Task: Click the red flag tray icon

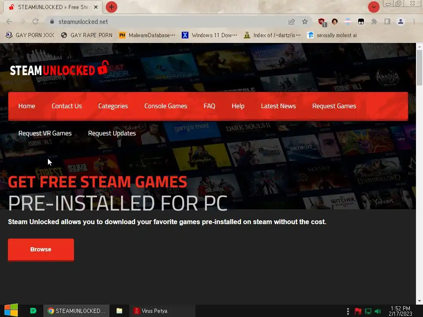Action: (358, 311)
